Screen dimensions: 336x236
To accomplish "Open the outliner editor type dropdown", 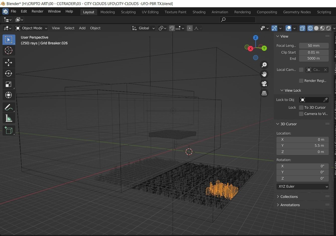I will tap(7, 20).
